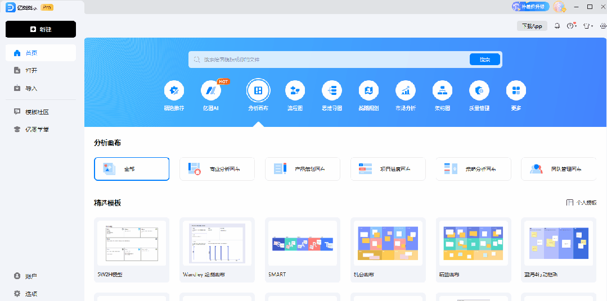Click the 思维导图 mind map icon
The height and width of the screenshot is (301, 607).
(332, 90)
